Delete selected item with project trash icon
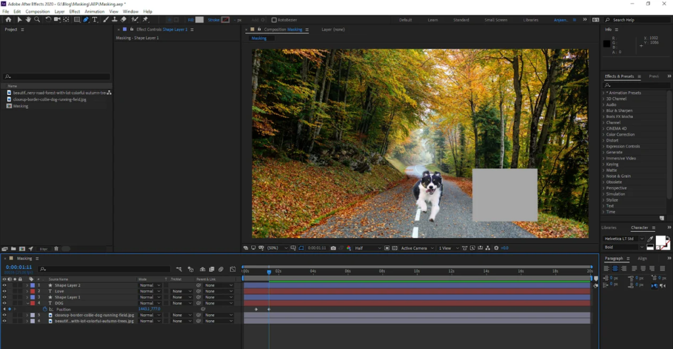The height and width of the screenshot is (349, 673). [56, 249]
